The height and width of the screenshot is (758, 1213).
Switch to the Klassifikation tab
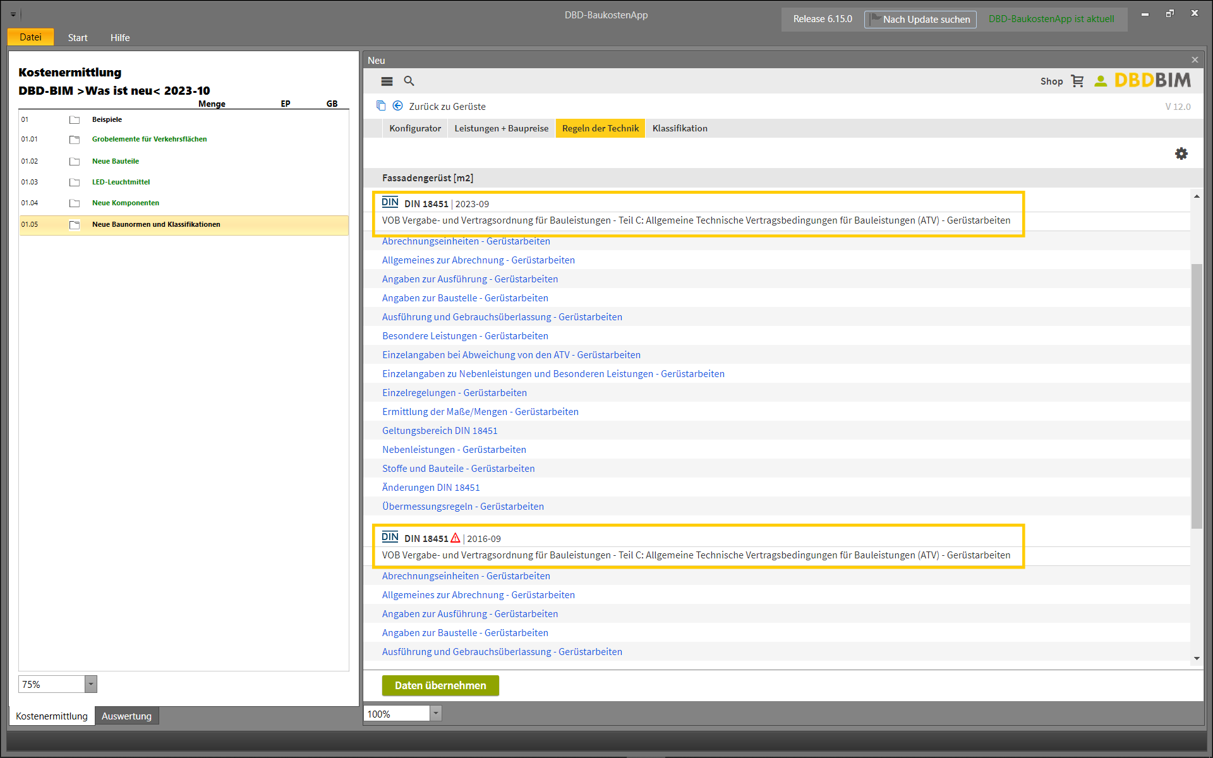(680, 128)
